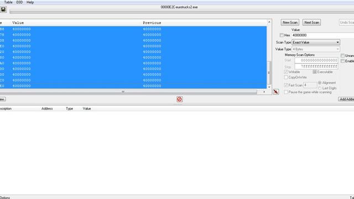Click the Next Scan button
The image size is (354, 199).
[x=311, y=22]
